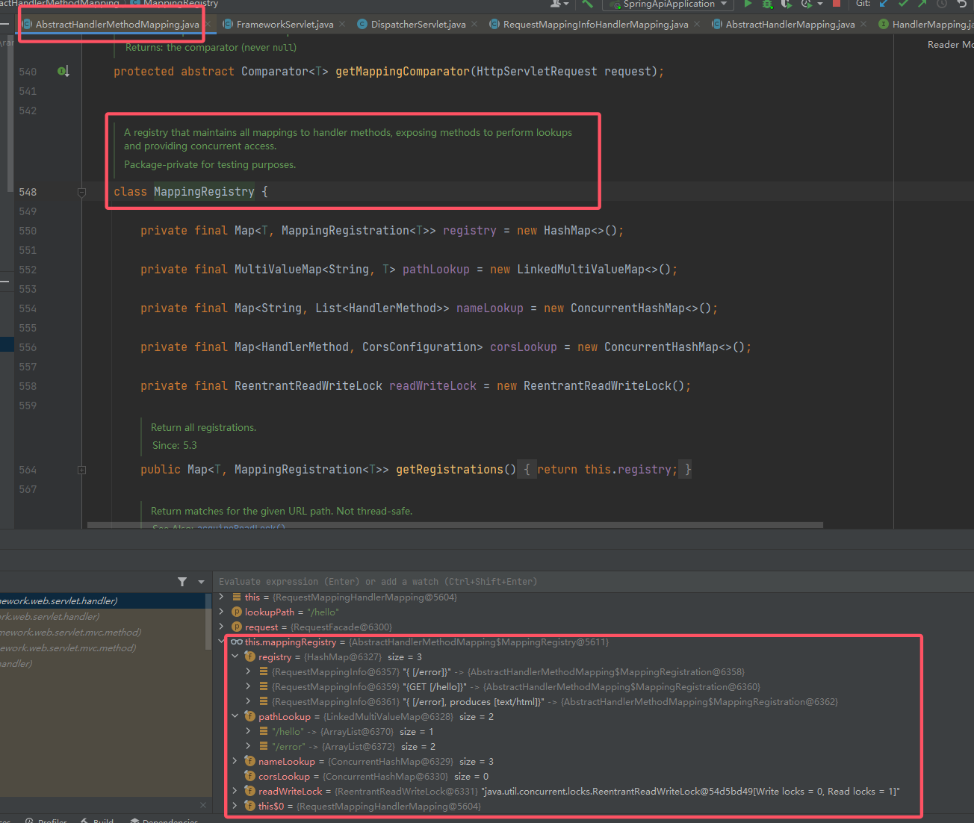974x823 pixels.
Task: Open frames filter options dropdown arrow
Action: (x=201, y=582)
